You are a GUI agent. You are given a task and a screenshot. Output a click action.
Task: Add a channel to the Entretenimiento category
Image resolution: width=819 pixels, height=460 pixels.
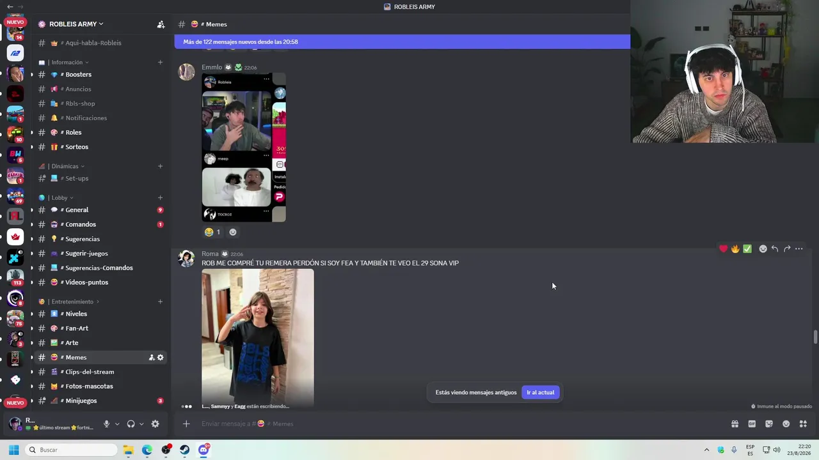160,302
